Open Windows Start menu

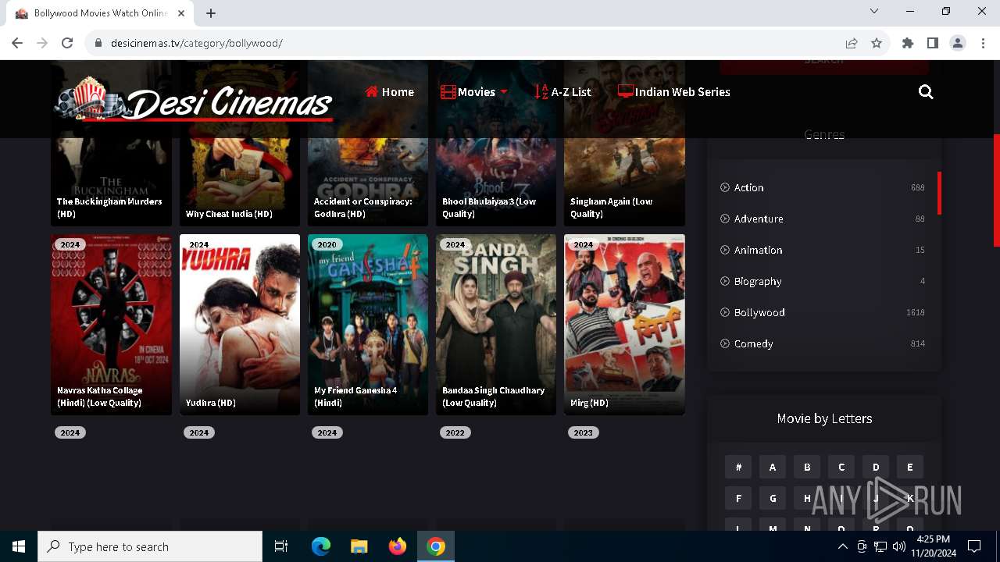(x=19, y=546)
